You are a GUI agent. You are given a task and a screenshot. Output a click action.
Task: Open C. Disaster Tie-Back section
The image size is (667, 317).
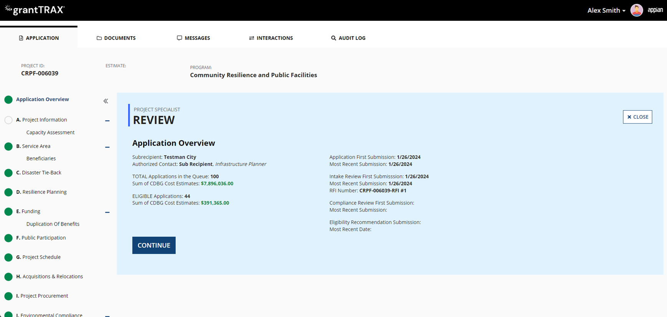click(x=39, y=173)
